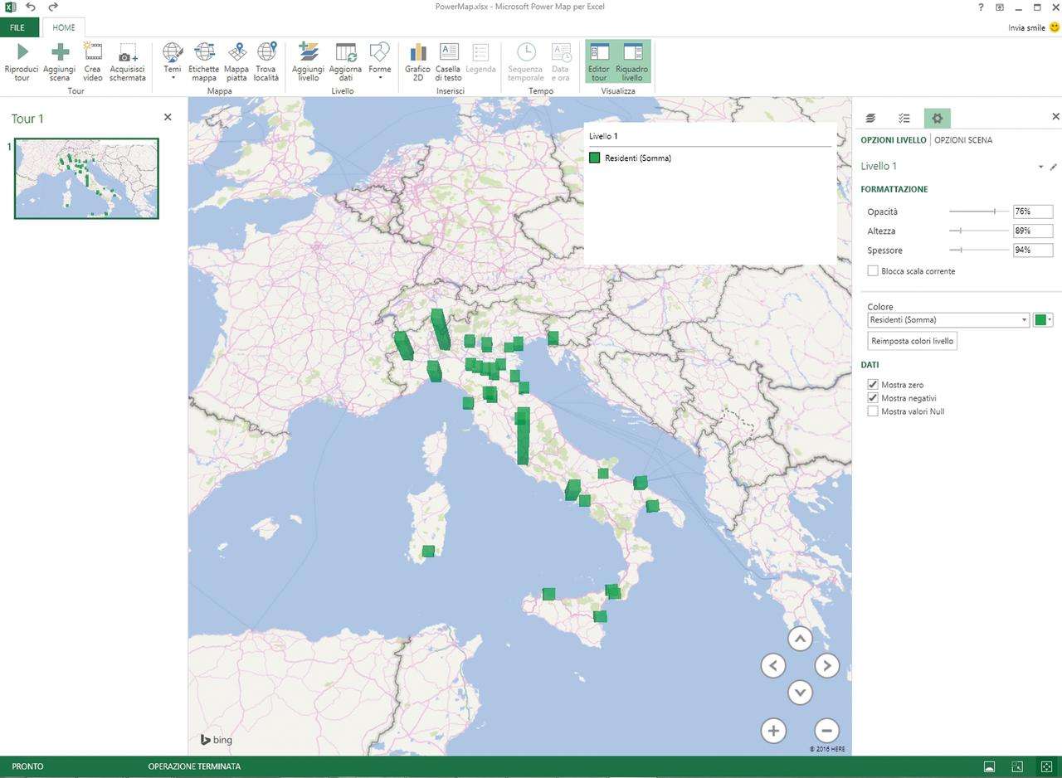
Task: Open the Temi themes dropdown
Action: click(x=173, y=61)
